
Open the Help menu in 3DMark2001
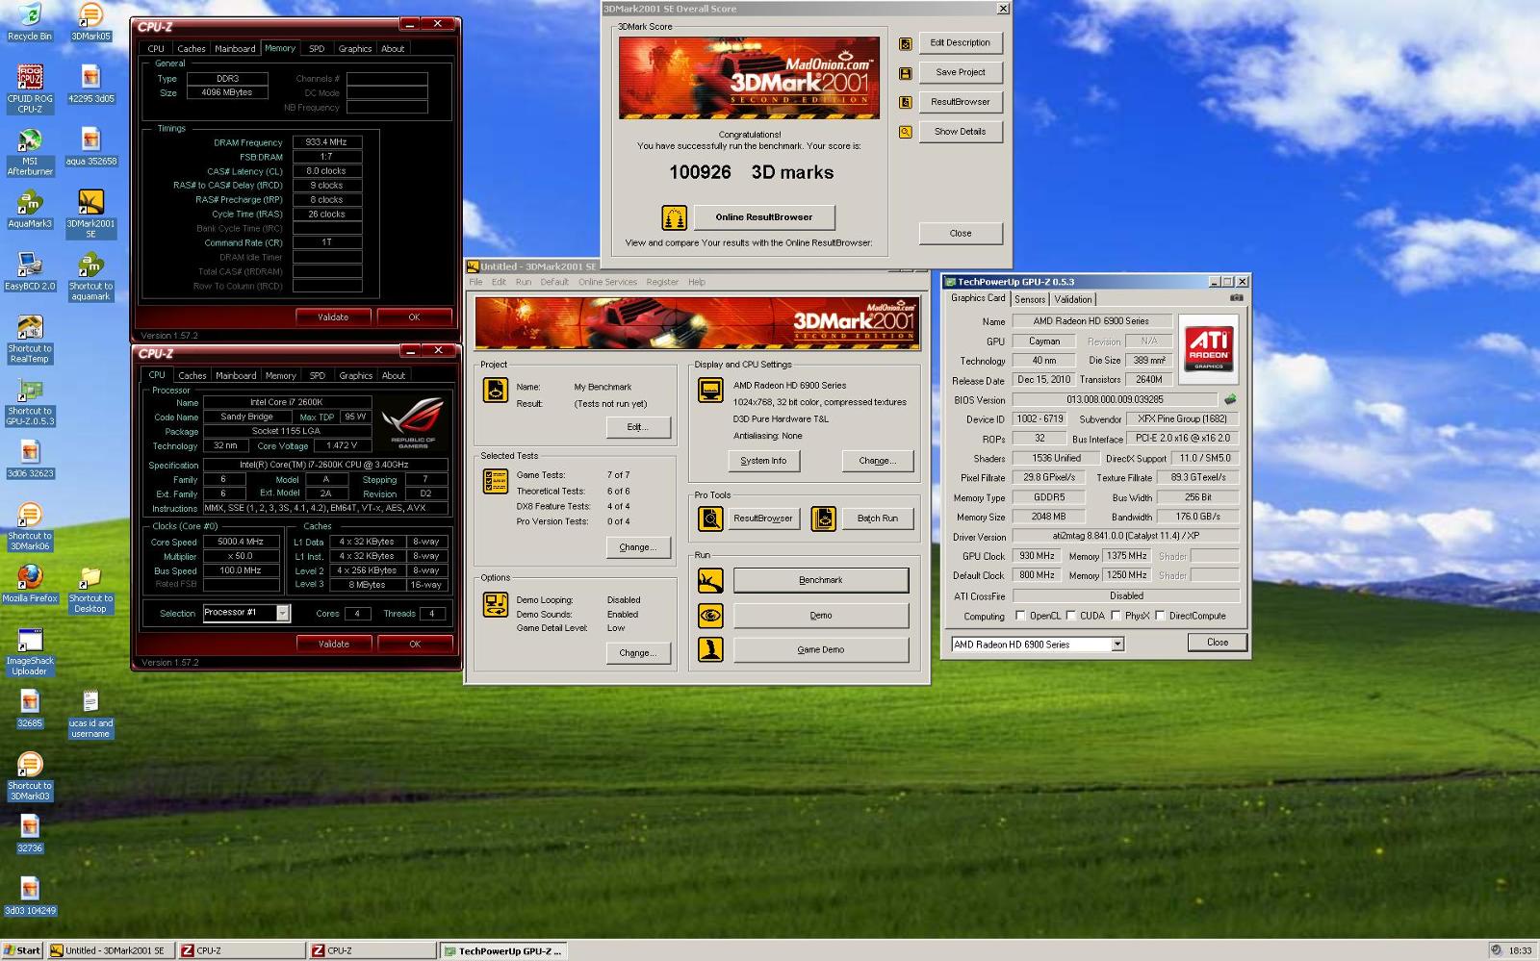pos(697,282)
